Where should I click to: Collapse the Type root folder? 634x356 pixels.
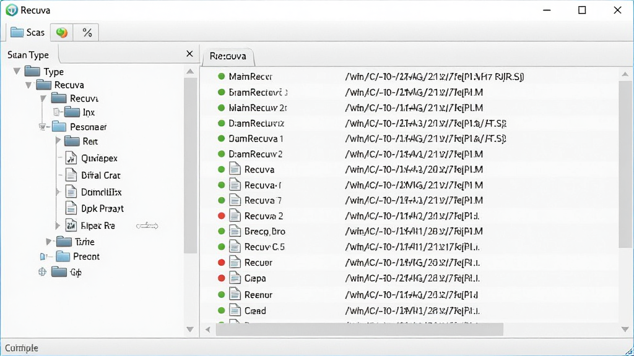click(x=17, y=72)
